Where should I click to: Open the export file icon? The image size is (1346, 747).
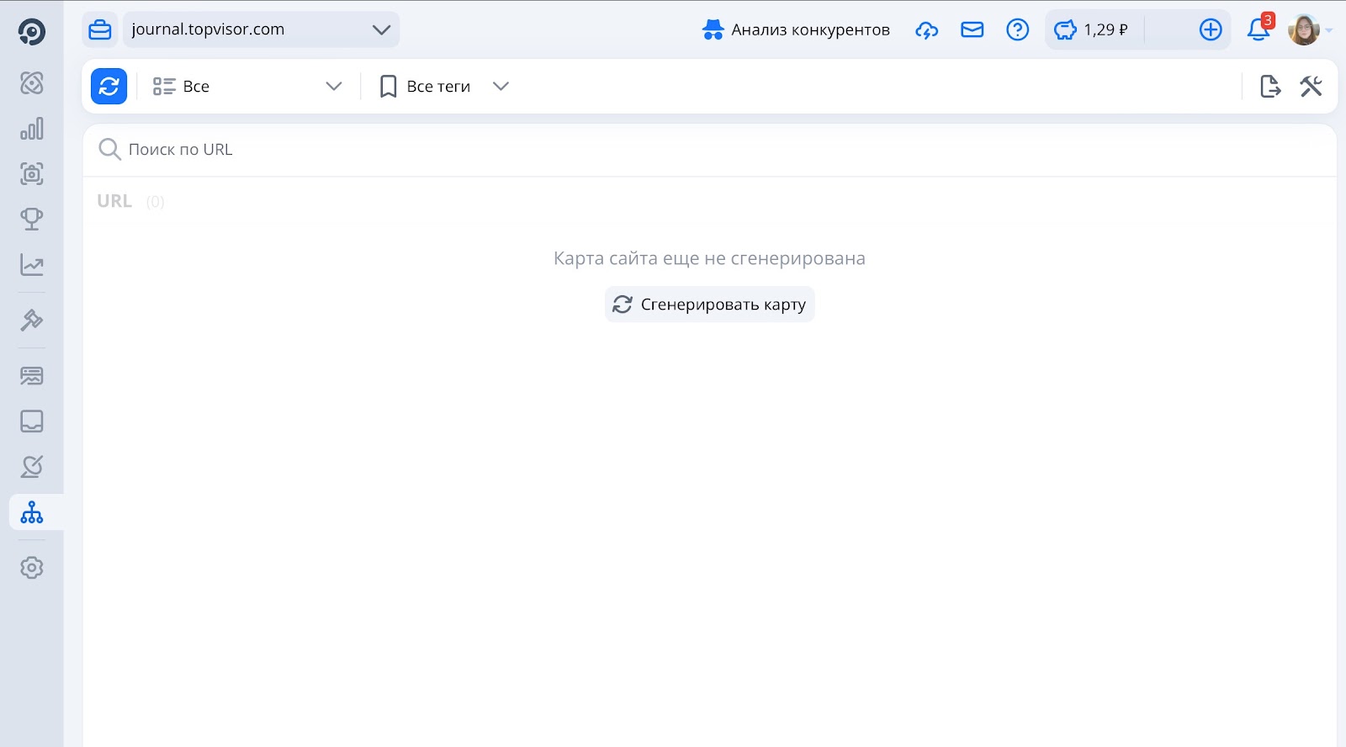1269,86
